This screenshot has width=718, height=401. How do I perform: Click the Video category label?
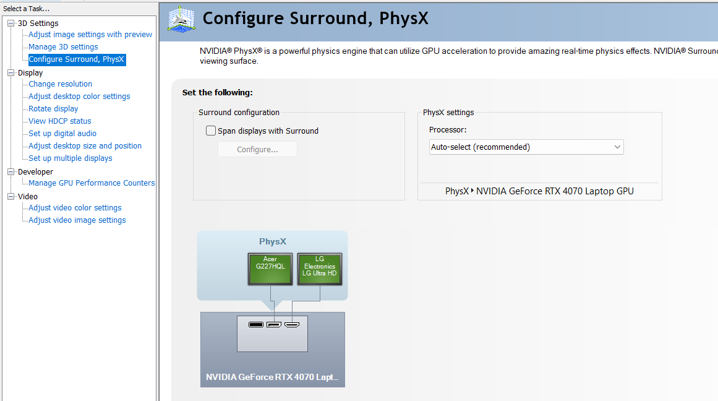(x=27, y=196)
